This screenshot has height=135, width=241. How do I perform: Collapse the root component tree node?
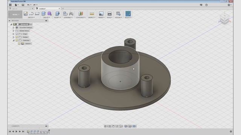click(x=11, y=24)
